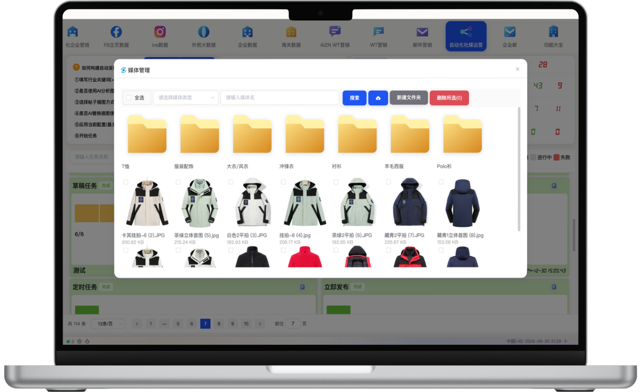Tick the checkbox for 藏青1立体首图 (8).jpg
Screen dimensions: 641x392
click(x=441, y=182)
